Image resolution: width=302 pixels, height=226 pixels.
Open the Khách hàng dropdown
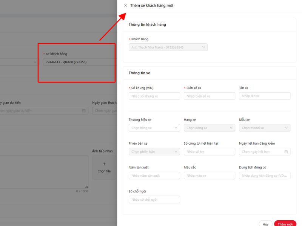click(x=168, y=47)
